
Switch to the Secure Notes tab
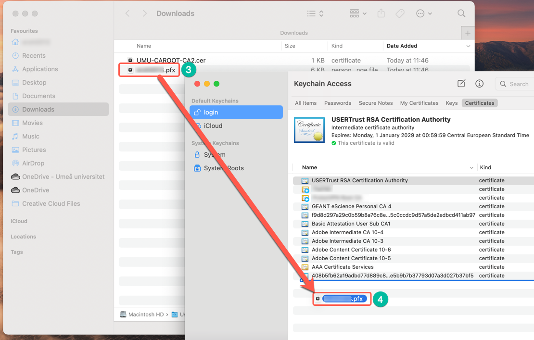[x=376, y=103]
